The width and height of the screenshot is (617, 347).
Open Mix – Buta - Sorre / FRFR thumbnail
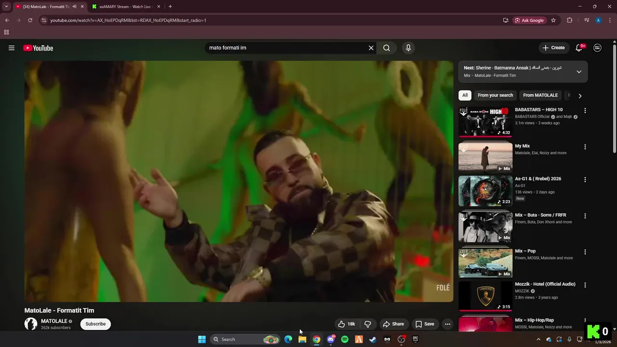pos(485,227)
